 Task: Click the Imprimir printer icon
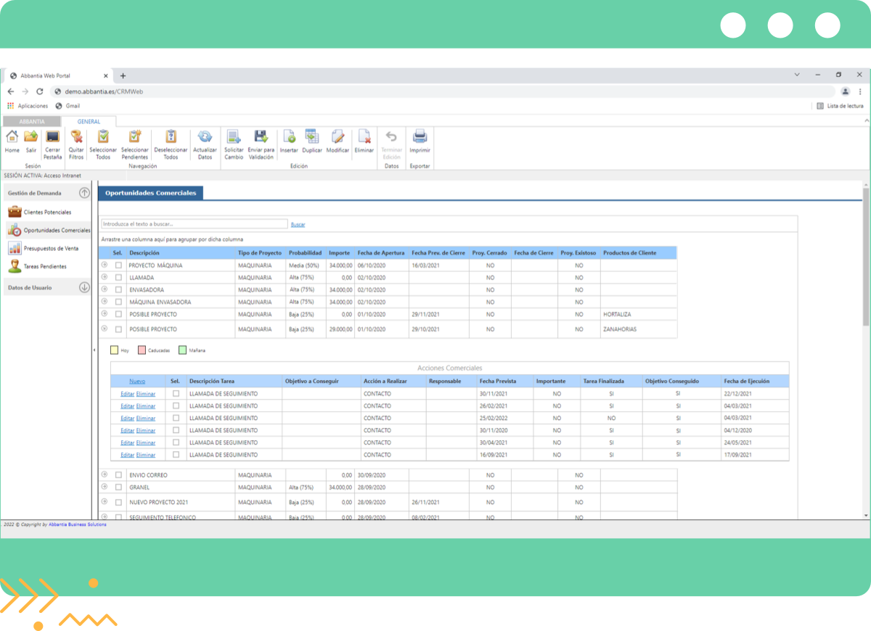pos(420,137)
